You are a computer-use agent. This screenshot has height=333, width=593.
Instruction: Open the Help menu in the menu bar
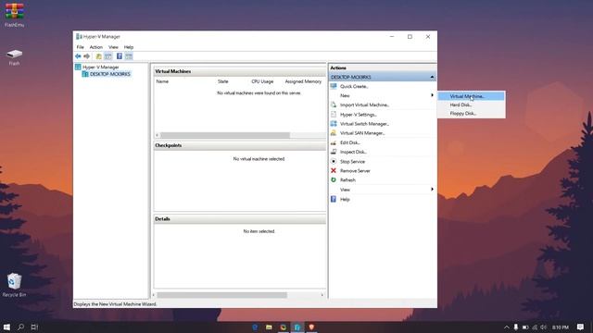point(129,47)
